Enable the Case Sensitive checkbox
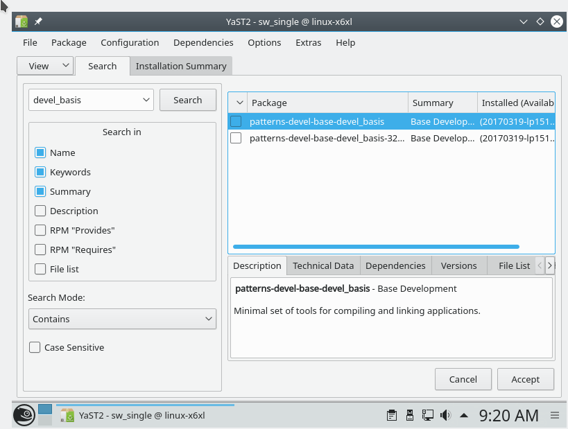The height and width of the screenshot is (429, 568). point(35,347)
